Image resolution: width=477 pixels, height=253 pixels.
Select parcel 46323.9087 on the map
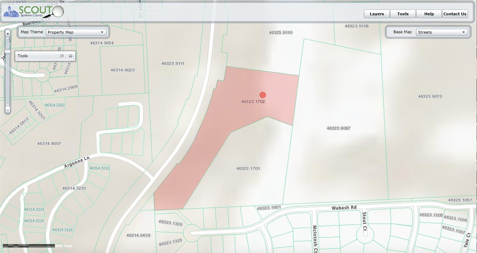(x=338, y=128)
